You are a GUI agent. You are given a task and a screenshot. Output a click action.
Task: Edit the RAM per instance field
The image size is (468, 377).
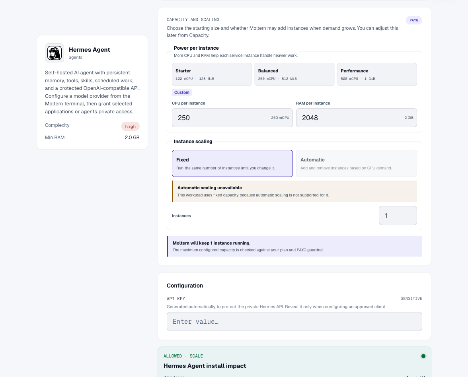point(357,118)
